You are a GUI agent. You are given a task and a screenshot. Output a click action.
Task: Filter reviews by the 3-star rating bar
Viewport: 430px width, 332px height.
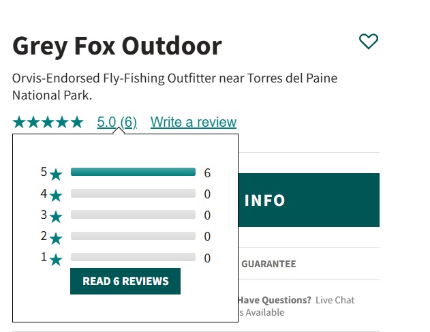click(x=133, y=215)
